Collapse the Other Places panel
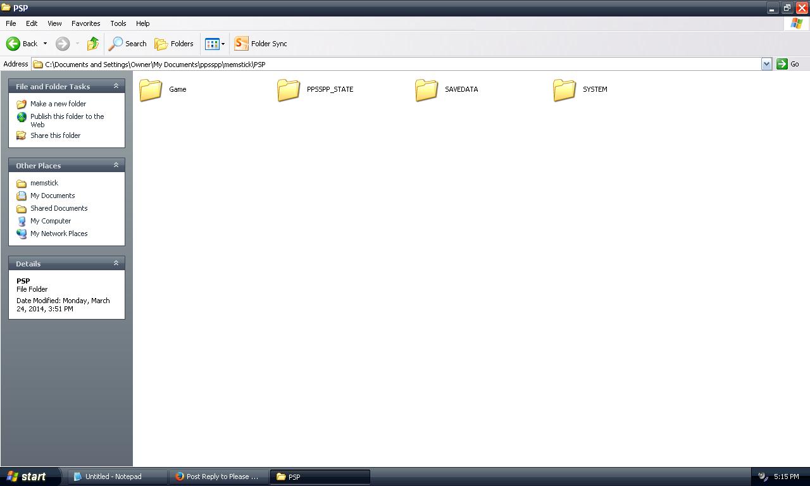This screenshot has height=486, width=810. 116,165
